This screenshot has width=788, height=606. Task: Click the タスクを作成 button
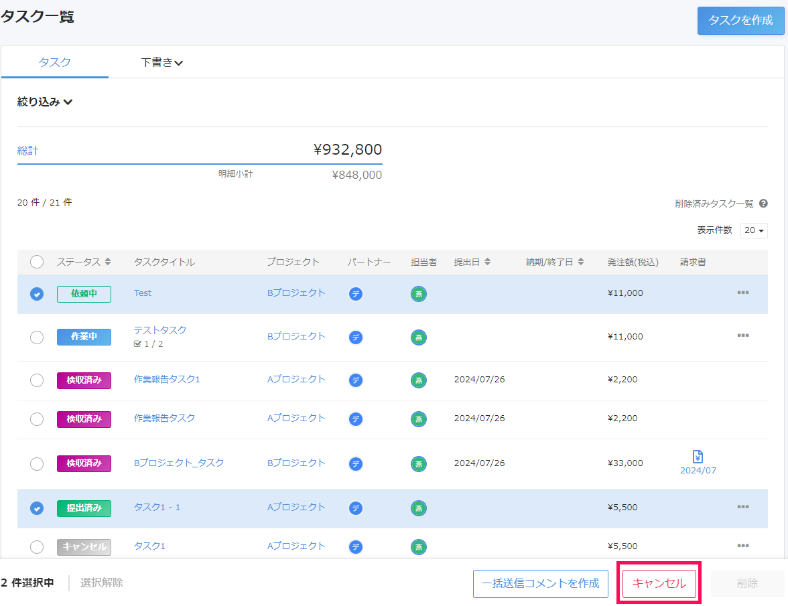[x=740, y=20]
